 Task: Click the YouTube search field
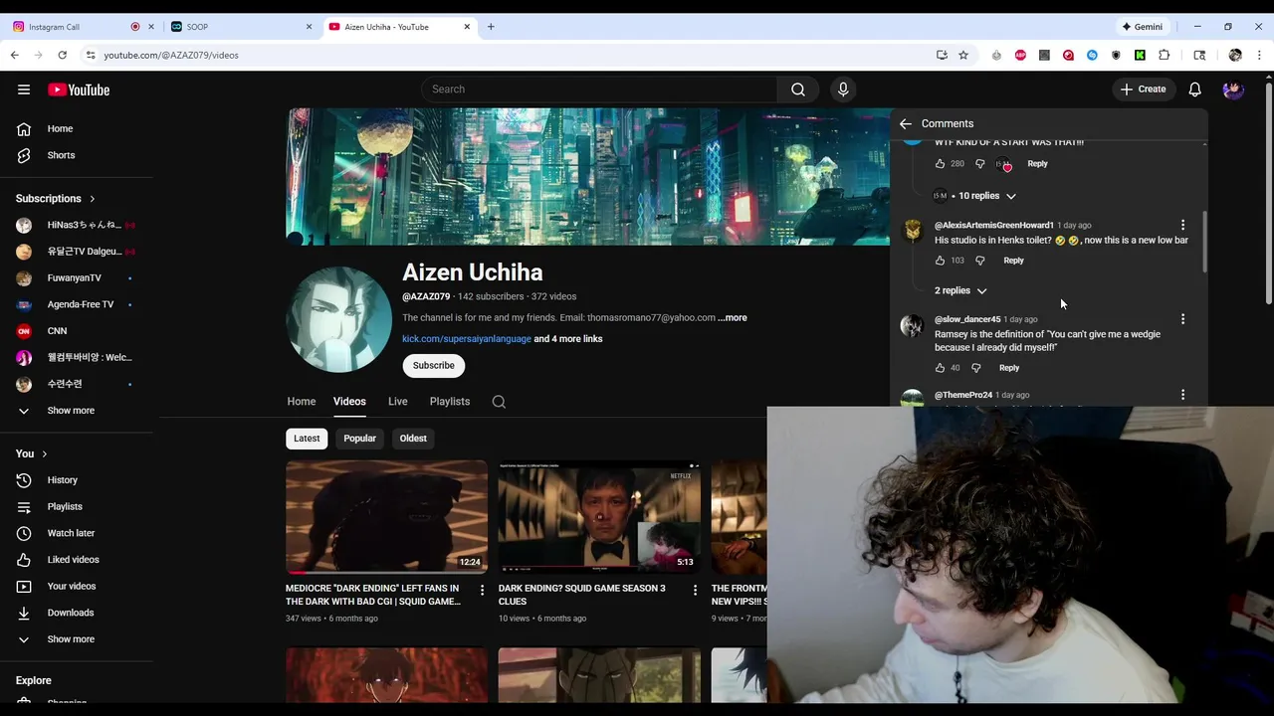coord(600,89)
